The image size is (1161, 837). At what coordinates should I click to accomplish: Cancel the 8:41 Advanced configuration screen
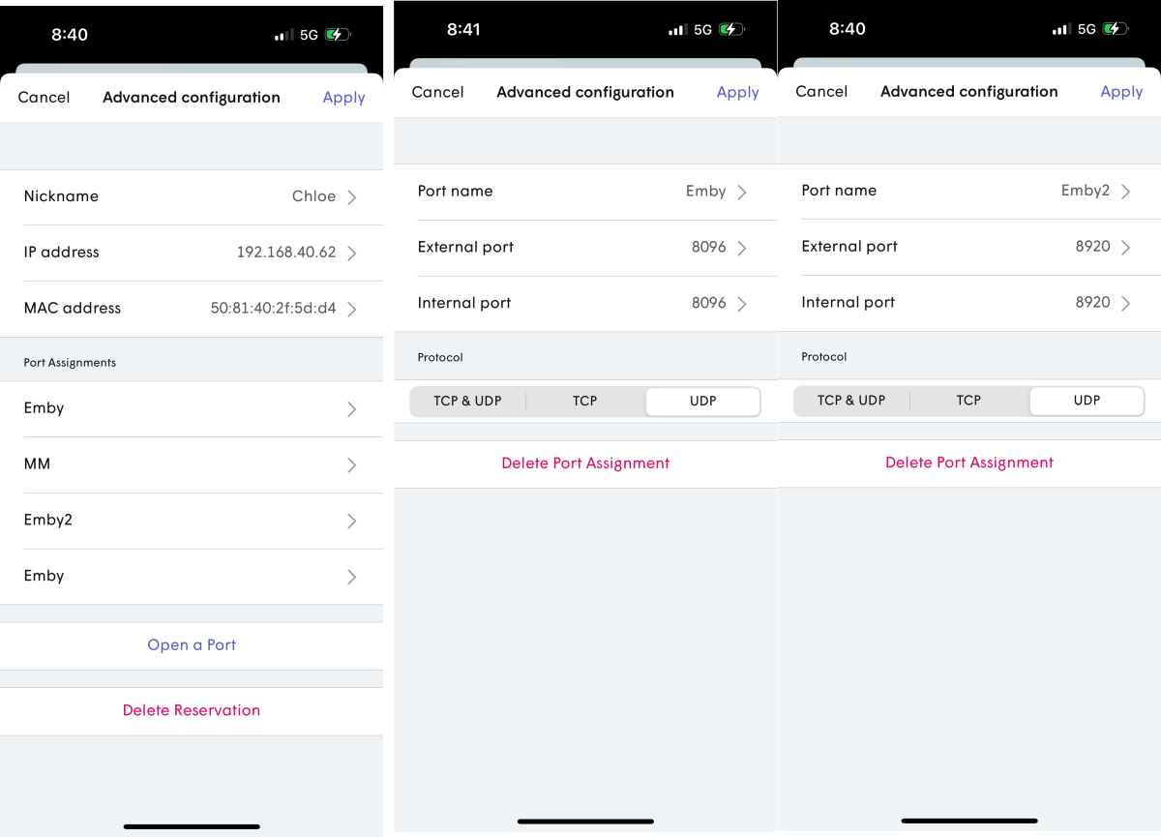[x=437, y=93]
